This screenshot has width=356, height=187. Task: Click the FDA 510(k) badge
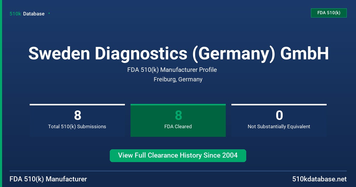[x=329, y=13]
